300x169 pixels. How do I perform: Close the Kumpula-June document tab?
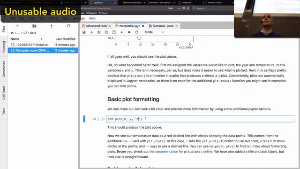coord(177,26)
